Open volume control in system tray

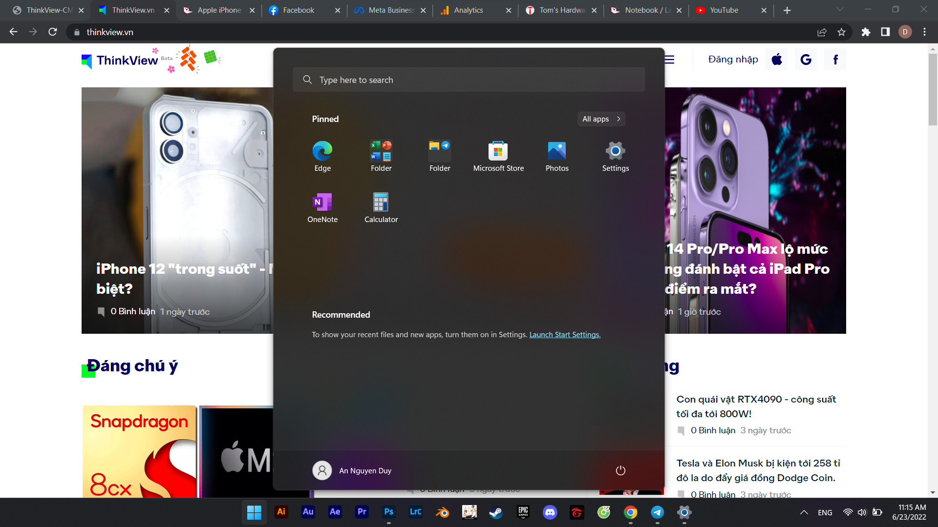pyautogui.click(x=862, y=512)
